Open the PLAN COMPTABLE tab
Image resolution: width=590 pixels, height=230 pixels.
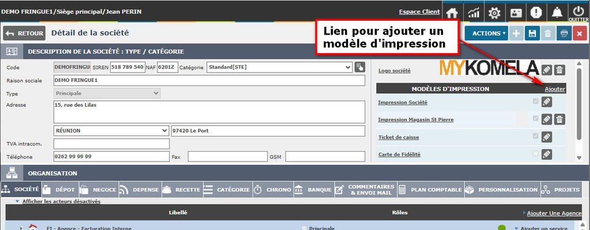430,190
